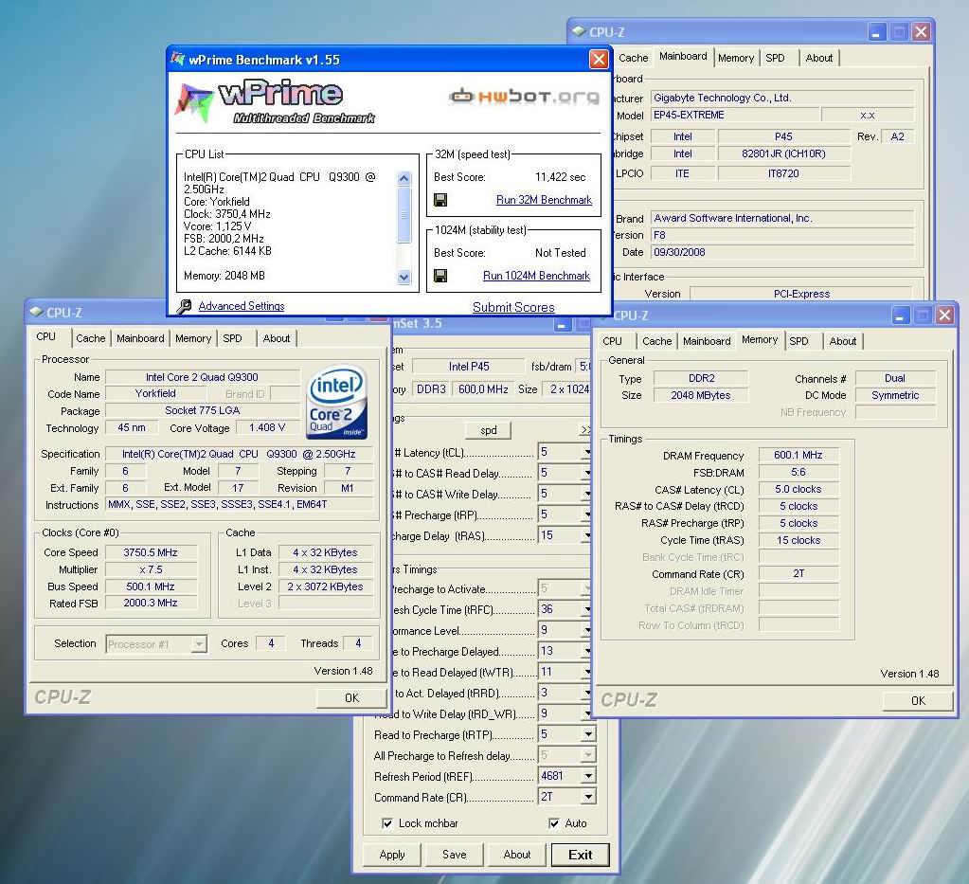Run the 1024M Benchmark
This screenshot has height=884, width=969.
(x=536, y=276)
